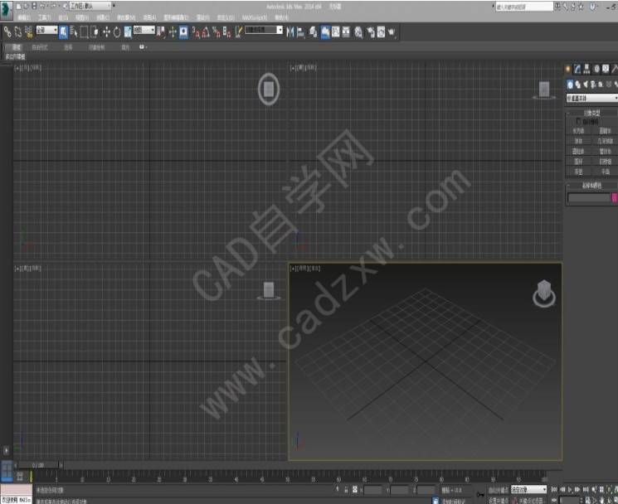Select the Select and Link tool
This screenshot has width=618, height=504.
pos(7,32)
